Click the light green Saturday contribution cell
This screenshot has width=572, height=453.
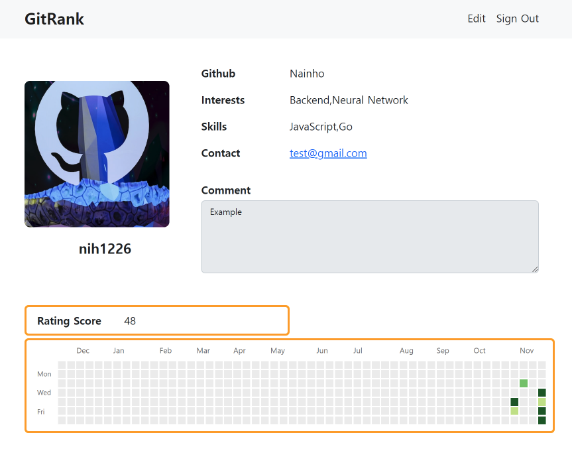(x=514, y=411)
